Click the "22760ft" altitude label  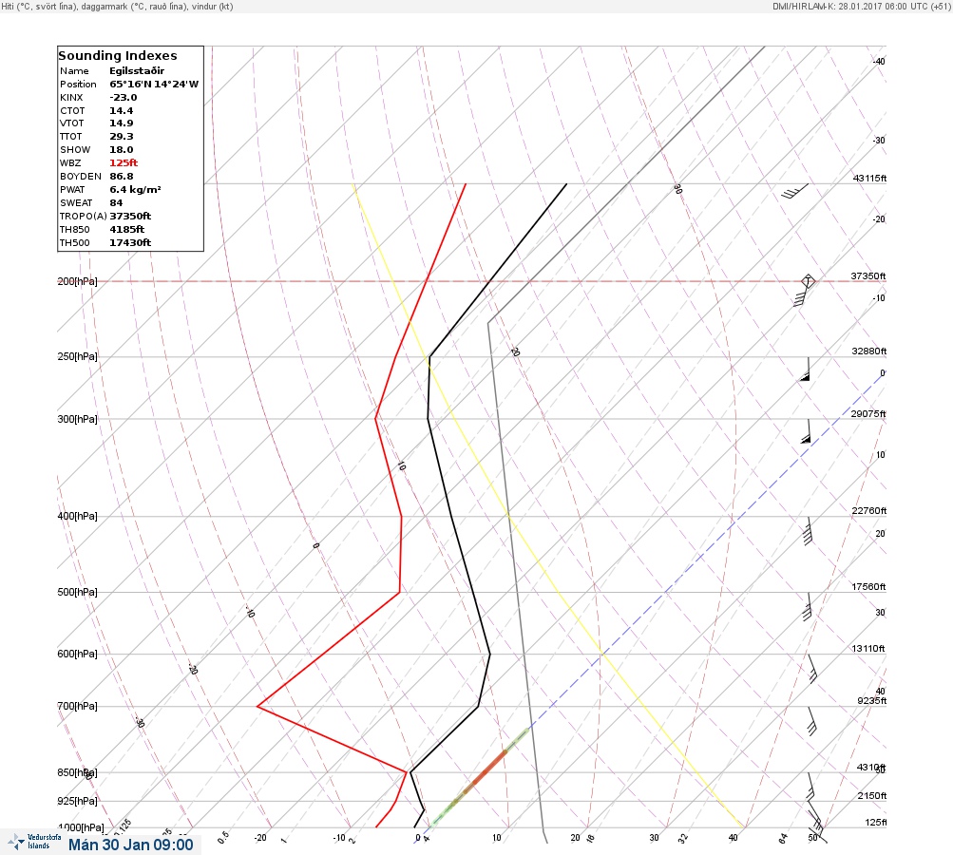click(869, 510)
